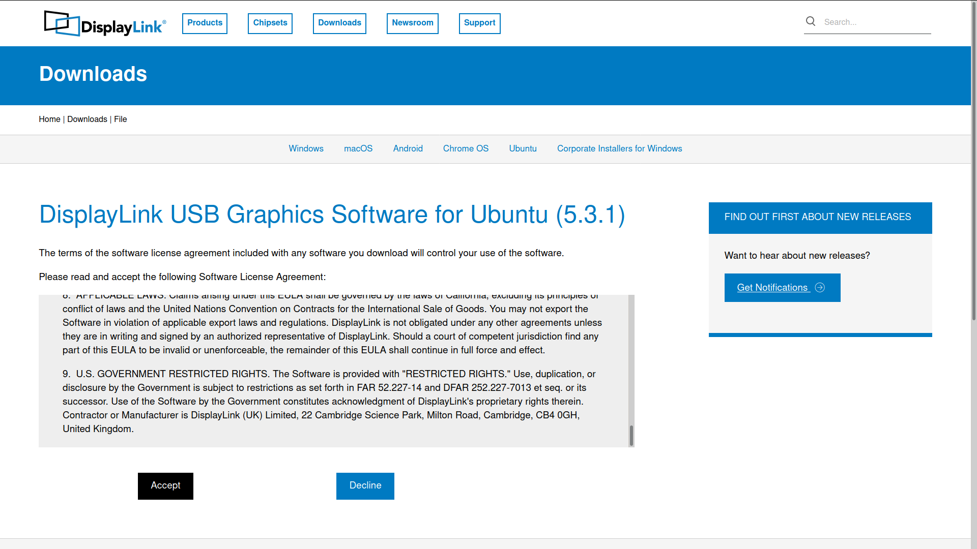Image resolution: width=977 pixels, height=549 pixels.
Task: Click the "Please read and accept" line
Action: tap(182, 277)
